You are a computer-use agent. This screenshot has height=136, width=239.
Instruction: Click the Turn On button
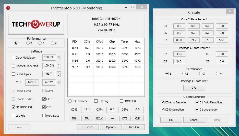tap(134, 127)
